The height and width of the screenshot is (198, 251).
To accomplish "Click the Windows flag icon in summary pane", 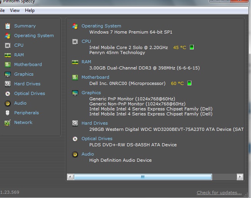I will (x=75, y=26).
